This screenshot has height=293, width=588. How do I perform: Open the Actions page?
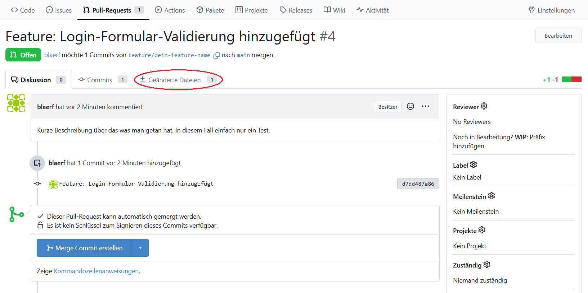coord(170,10)
